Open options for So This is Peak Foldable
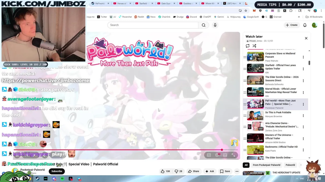325x182 pixels. (x=303, y=116)
